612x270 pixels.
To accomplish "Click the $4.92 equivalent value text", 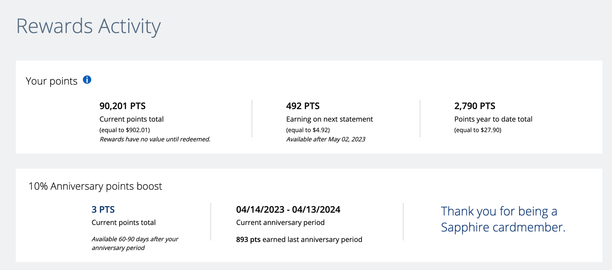I will pyautogui.click(x=307, y=130).
